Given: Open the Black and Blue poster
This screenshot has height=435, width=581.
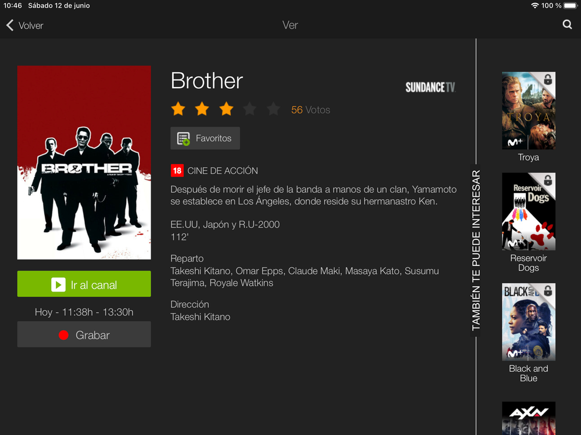Looking at the screenshot, I should click(529, 322).
